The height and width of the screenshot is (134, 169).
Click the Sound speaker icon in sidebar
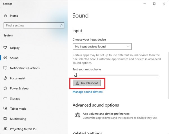[x=5, y=58]
